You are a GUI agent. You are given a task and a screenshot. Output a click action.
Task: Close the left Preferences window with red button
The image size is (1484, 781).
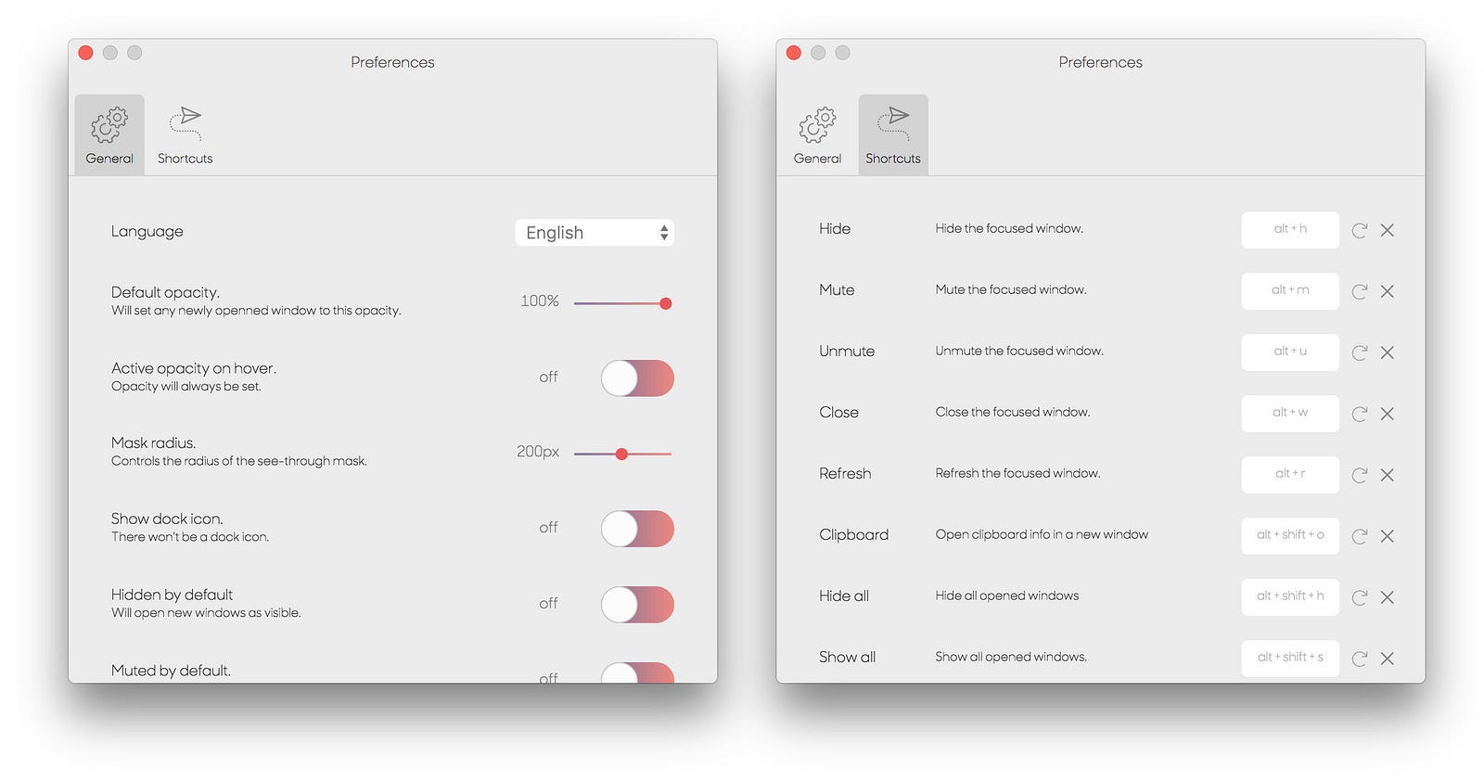click(x=85, y=53)
